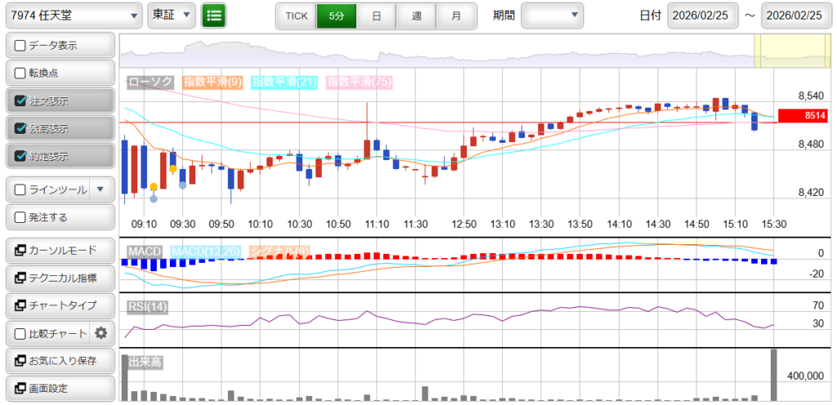
Task: Click the ローソク legend label
Action: [x=151, y=82]
